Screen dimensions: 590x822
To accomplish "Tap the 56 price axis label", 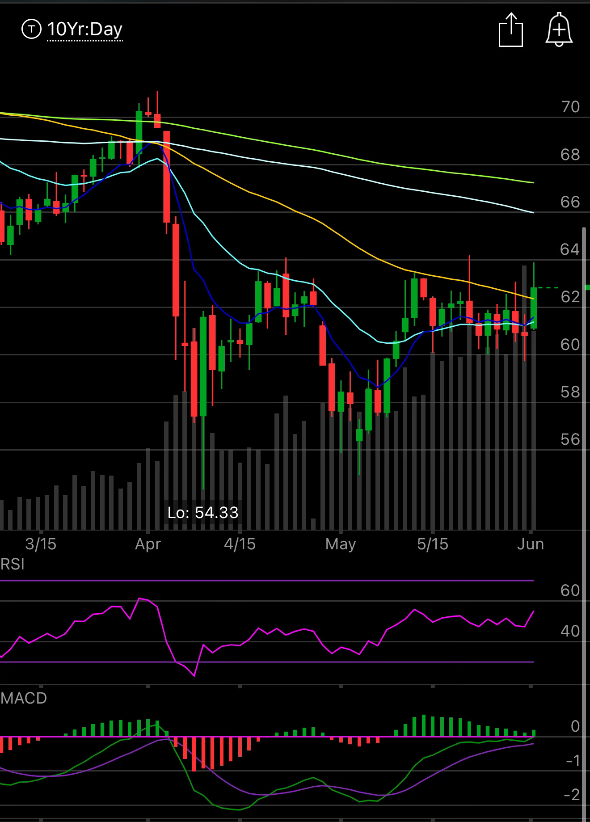I will point(570,439).
